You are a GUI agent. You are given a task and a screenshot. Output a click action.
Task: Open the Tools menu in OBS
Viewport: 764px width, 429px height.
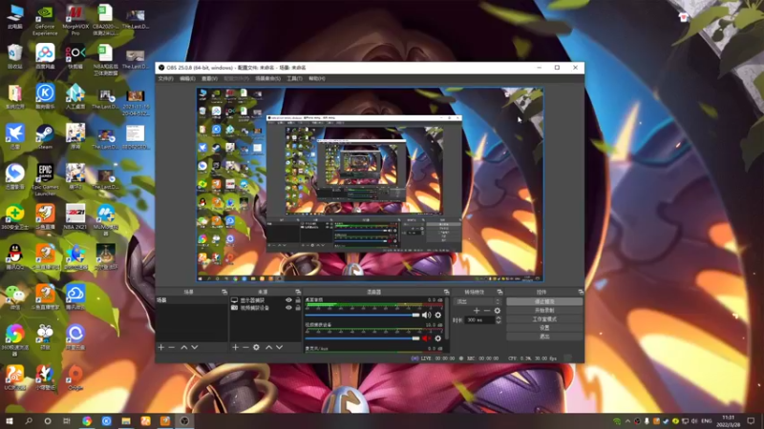(294, 79)
